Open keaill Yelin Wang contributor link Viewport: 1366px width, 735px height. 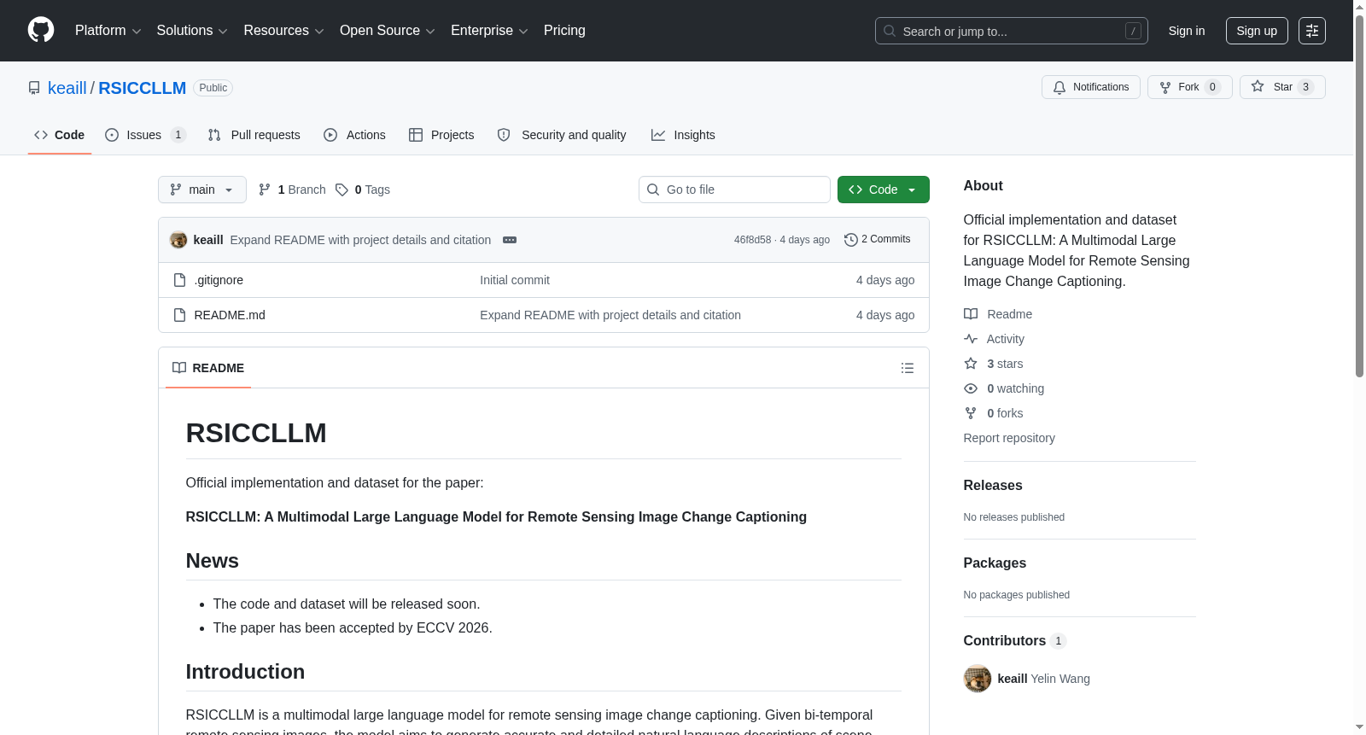click(x=1043, y=679)
